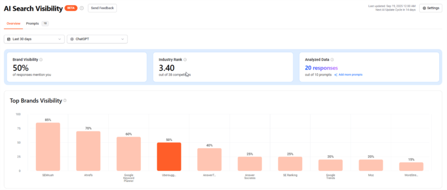
Task: Click the Ahrefs bar at 70%
Action: click(88, 151)
